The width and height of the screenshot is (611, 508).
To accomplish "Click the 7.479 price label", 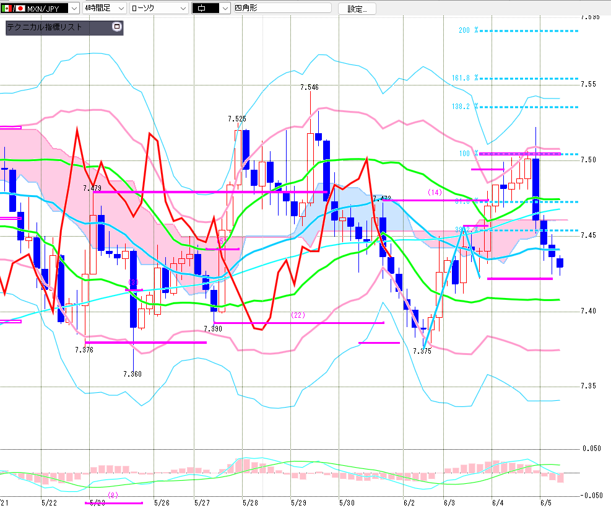I will click(92, 188).
